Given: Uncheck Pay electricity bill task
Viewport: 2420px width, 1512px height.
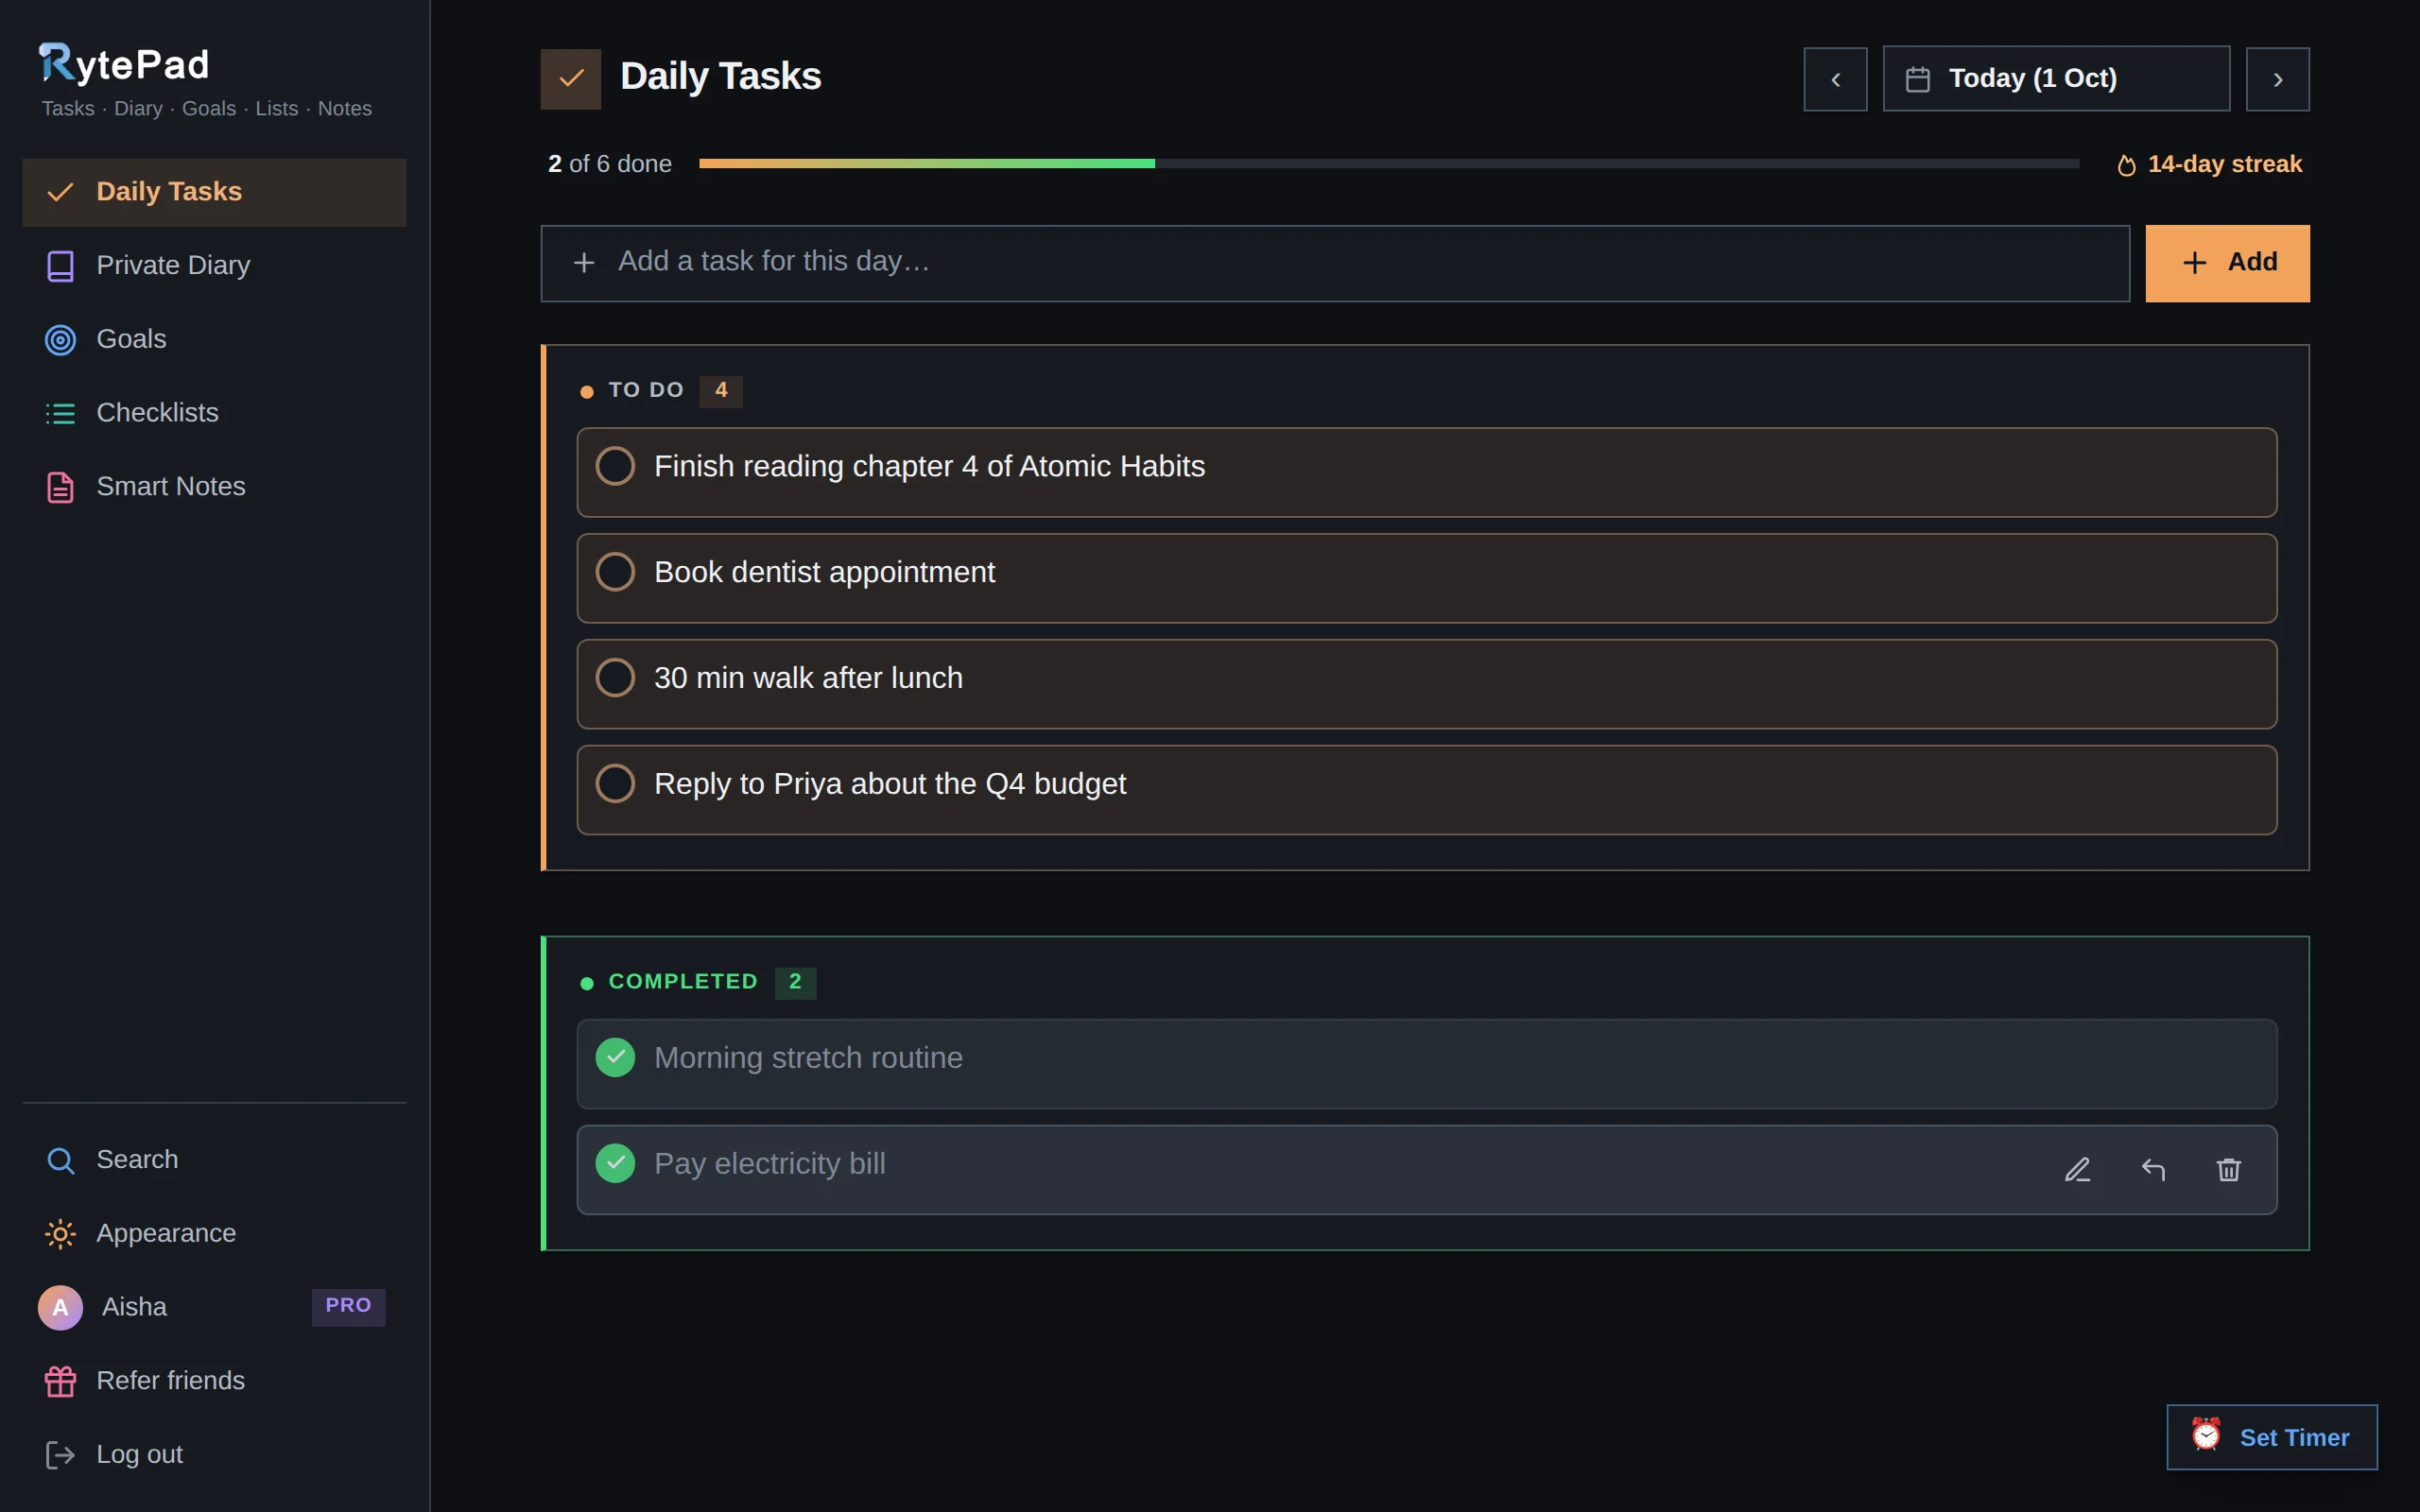Looking at the screenshot, I should point(615,1164).
